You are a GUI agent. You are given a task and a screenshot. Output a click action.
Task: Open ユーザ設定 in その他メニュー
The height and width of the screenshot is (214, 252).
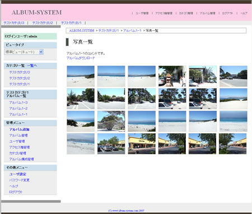pyautogui.click(x=18, y=174)
